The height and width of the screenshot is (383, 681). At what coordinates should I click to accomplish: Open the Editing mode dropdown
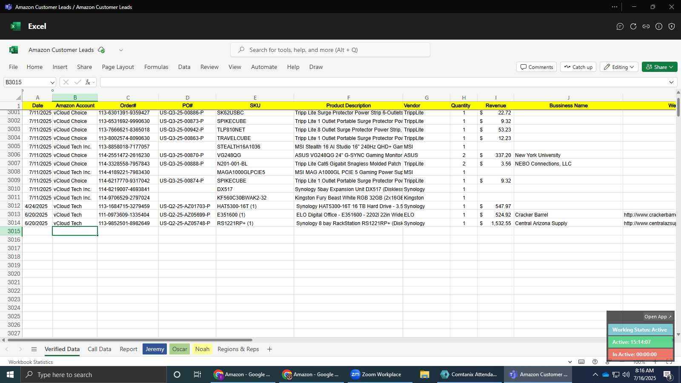tap(619, 67)
